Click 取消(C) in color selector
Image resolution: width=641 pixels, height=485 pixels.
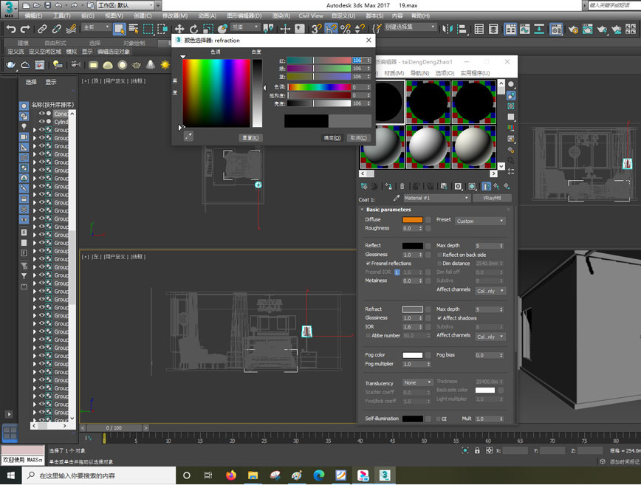coord(358,138)
